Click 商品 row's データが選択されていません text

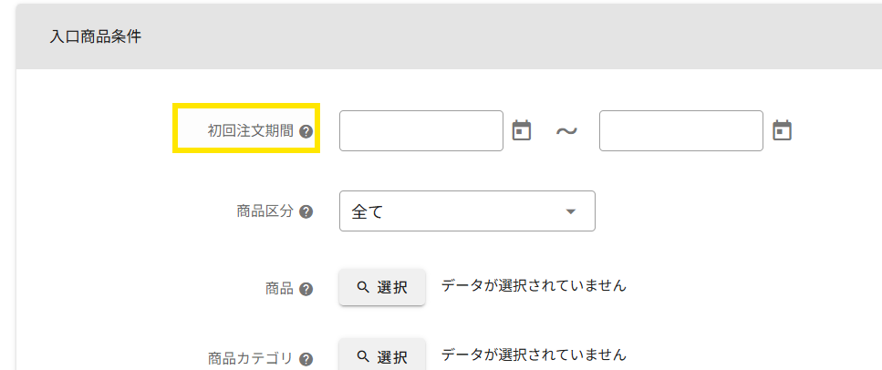point(534,285)
